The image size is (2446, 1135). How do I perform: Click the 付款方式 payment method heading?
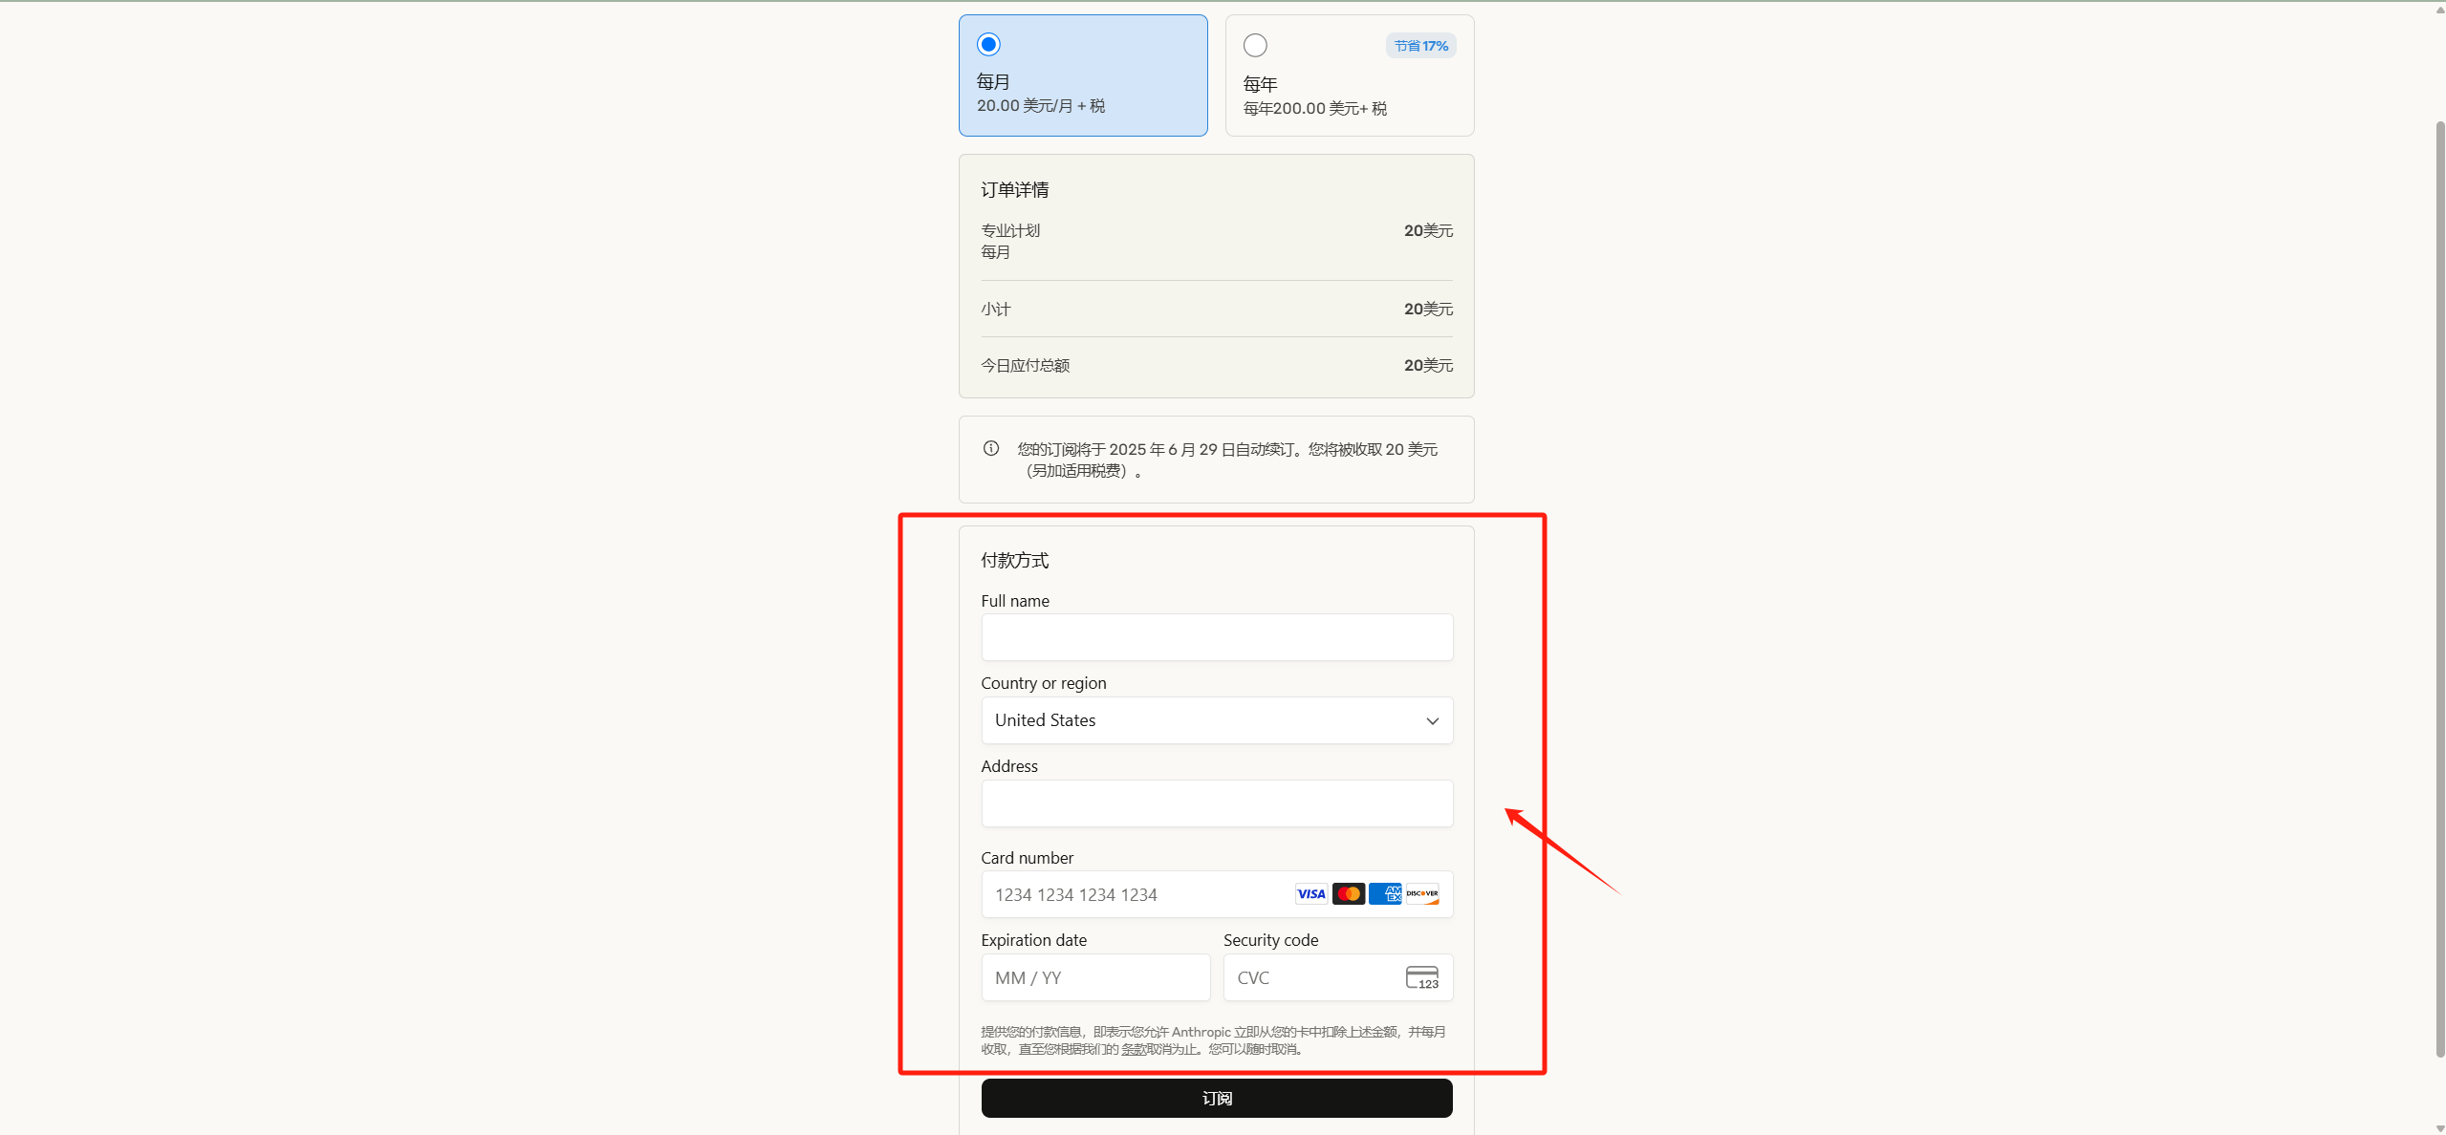point(1014,561)
